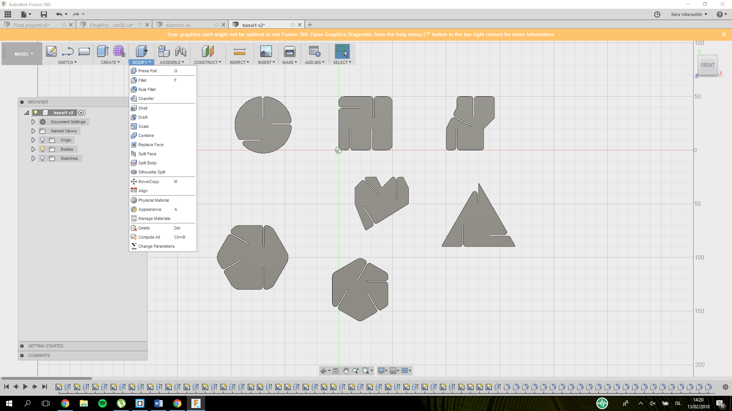Click the timeline horizontal scrollbar
732x411 pixels.
(x=47, y=378)
